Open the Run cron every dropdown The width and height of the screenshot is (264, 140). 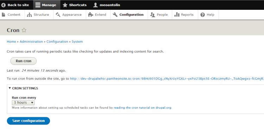coord(23,102)
